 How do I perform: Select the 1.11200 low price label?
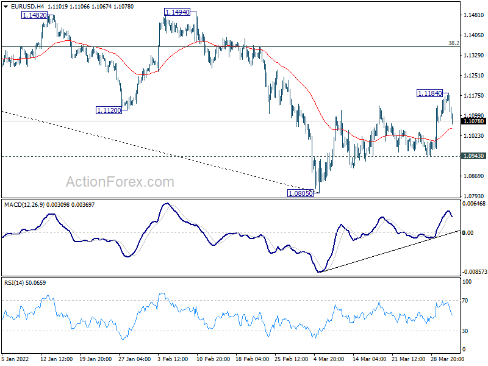coord(109,110)
